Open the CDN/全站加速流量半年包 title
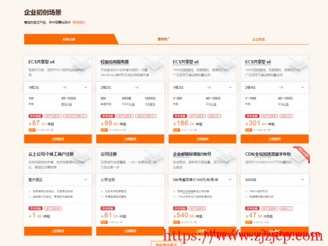Image resolution: width=328 pixels, height=246 pixels. point(268,154)
